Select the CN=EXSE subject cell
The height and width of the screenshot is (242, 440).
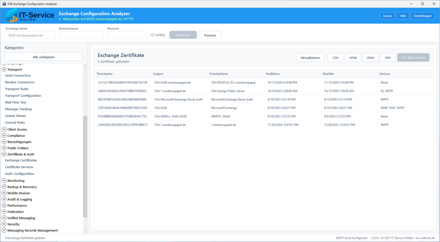coord(161,108)
